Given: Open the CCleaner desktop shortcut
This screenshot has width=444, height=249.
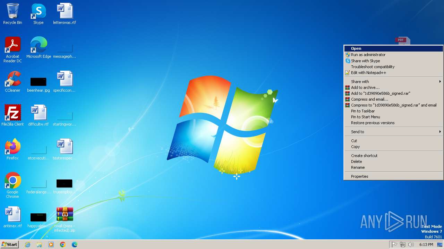Looking at the screenshot, I should click(12, 82).
